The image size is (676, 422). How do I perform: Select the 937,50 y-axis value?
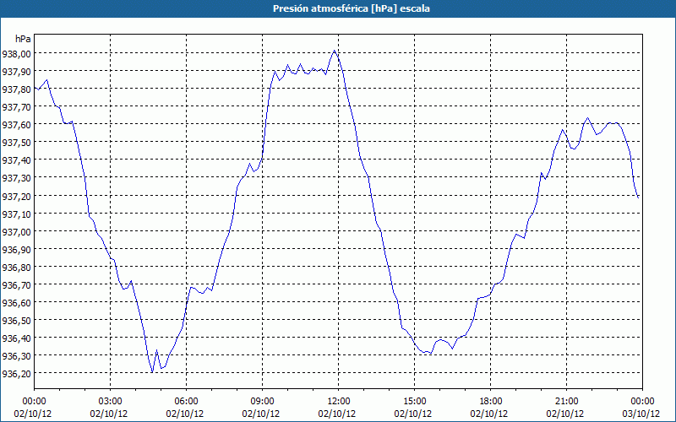pos(16,143)
